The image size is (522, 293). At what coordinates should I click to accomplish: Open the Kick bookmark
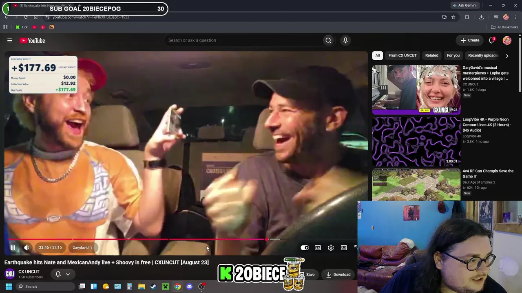[22, 27]
